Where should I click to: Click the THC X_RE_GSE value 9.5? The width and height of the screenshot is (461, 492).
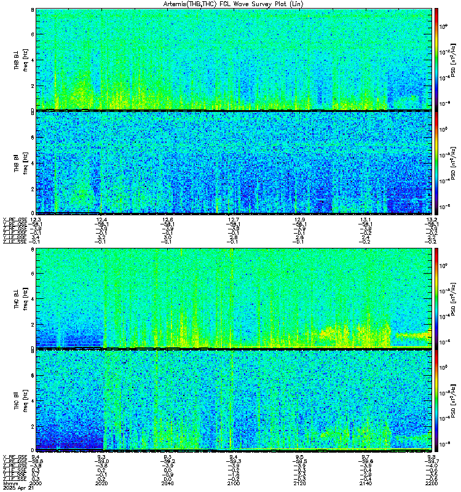[x=300, y=457]
